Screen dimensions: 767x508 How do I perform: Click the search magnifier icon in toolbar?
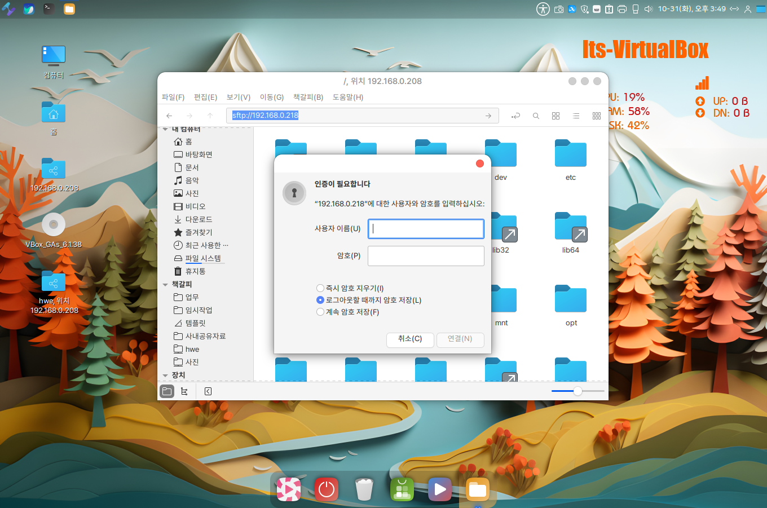click(x=536, y=116)
